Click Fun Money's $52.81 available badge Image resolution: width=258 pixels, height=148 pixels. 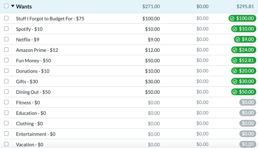243,60
